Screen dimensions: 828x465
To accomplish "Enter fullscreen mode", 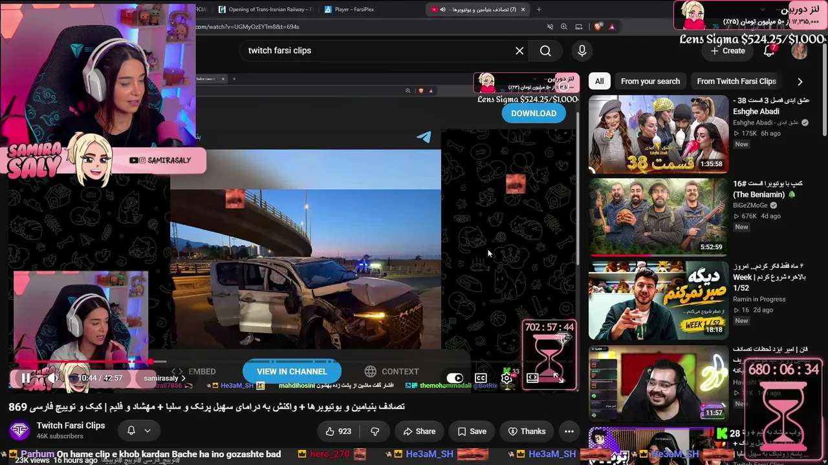I will 558,378.
